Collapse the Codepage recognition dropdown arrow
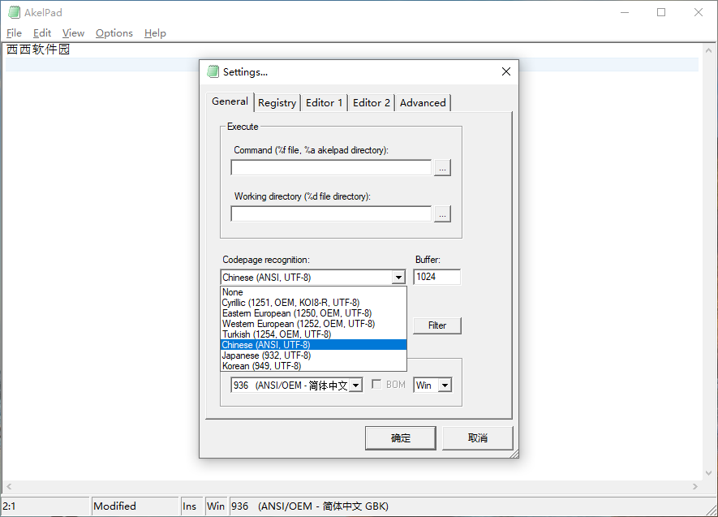The image size is (718, 517). coord(398,278)
